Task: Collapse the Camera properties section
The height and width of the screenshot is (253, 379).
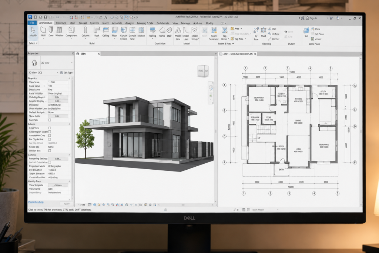Action: (x=69, y=155)
